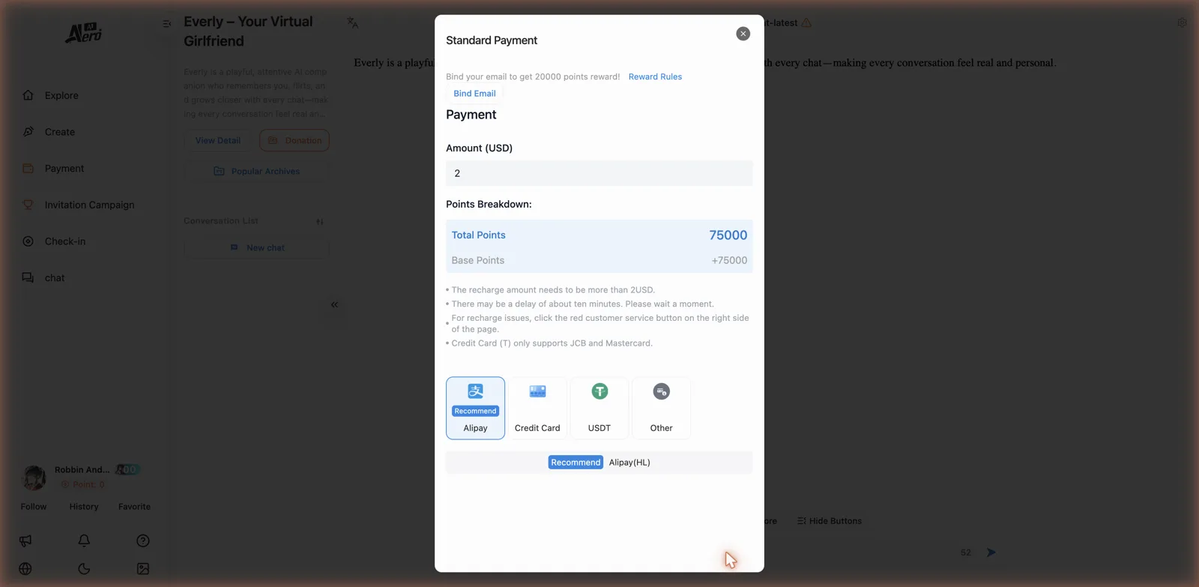This screenshot has width=1199, height=587.
Task: Click the send message arrow icon
Action: (x=991, y=553)
